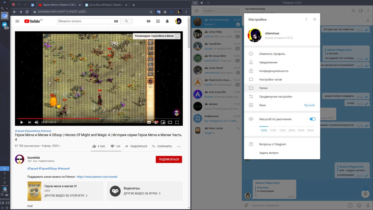This screenshot has width=373, height=210.
Task: Click СОХРАНИТЬ save button
Action: pyautogui.click(x=162, y=146)
